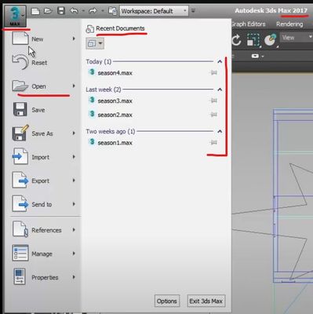Collapse the Today (1) group chevron
The image size is (313, 314).
click(x=220, y=62)
